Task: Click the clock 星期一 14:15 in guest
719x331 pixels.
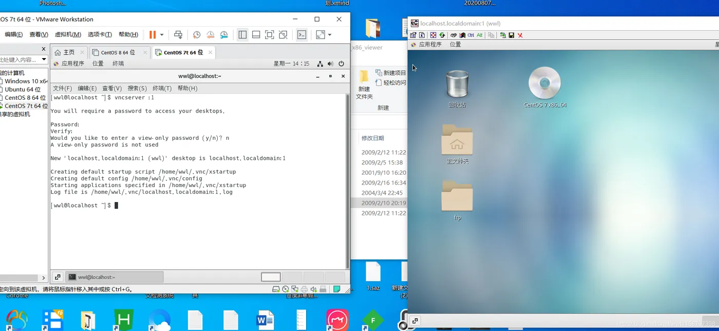Action: pos(291,64)
